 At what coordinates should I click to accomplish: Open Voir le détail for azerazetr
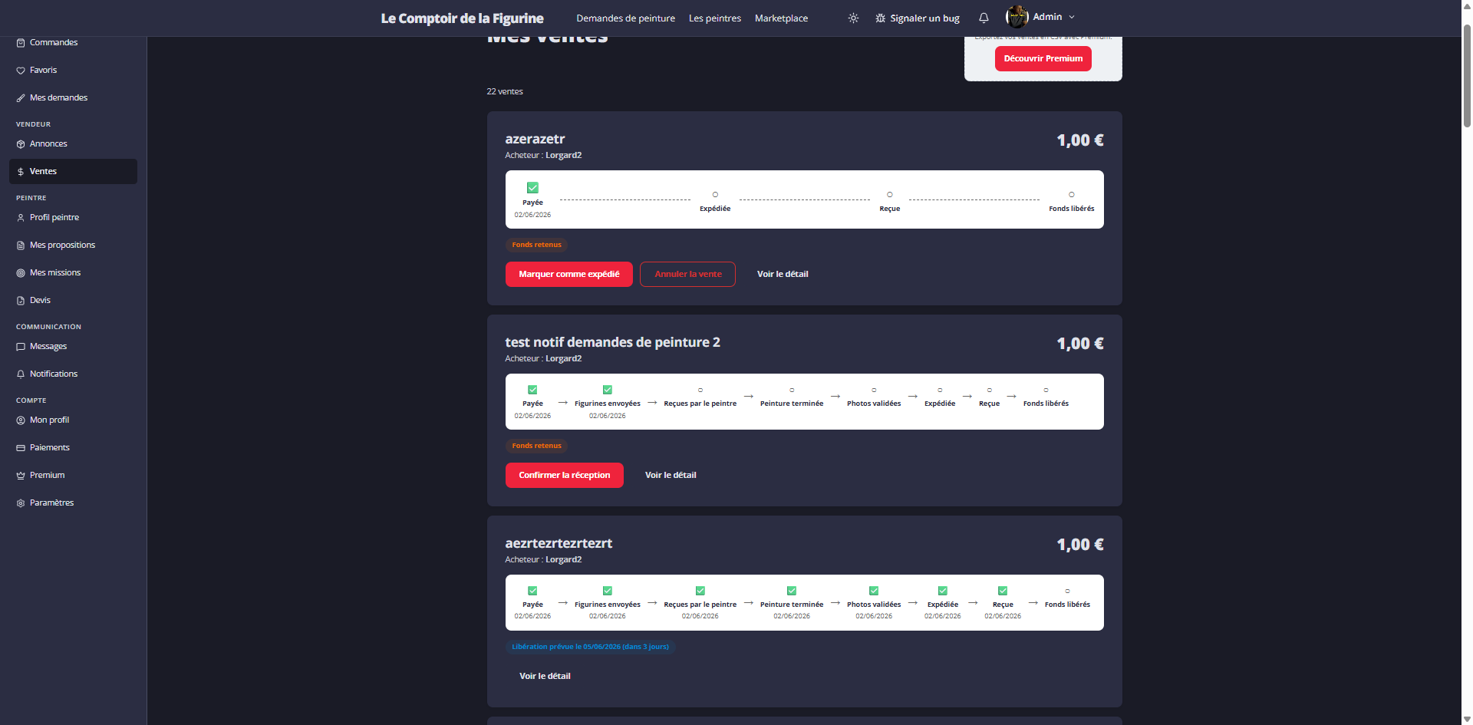coord(783,274)
